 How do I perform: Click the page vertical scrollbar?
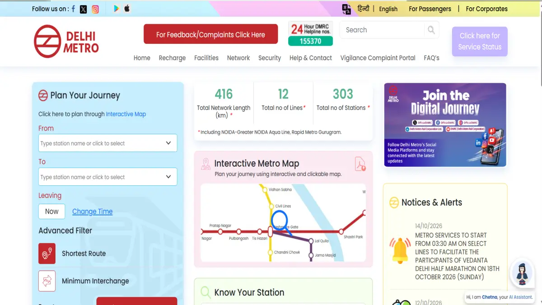point(540,45)
